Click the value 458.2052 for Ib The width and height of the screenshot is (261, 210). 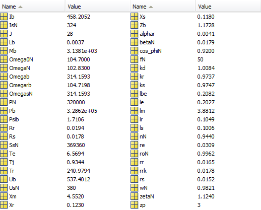[79, 17]
